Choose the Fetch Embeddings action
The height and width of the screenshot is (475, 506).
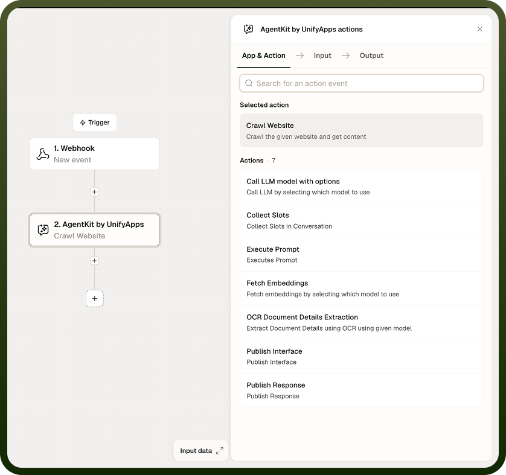point(362,289)
